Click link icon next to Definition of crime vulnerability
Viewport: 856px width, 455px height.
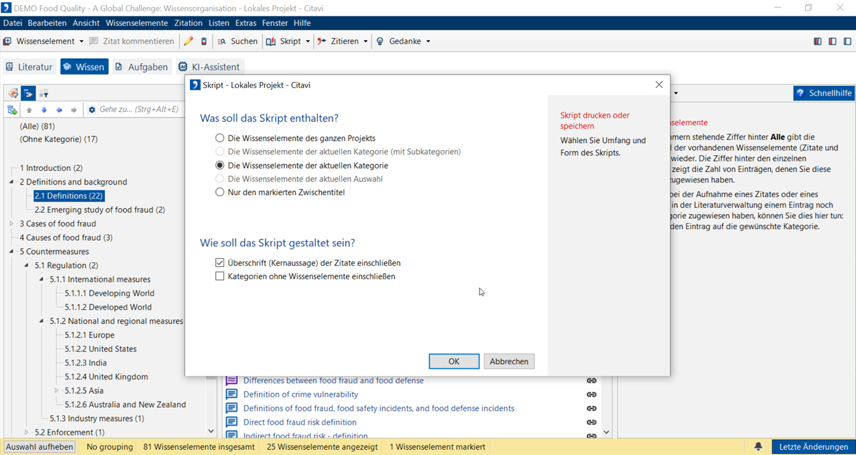pos(591,395)
